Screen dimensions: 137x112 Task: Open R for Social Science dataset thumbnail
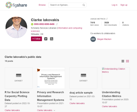coord(19,78)
